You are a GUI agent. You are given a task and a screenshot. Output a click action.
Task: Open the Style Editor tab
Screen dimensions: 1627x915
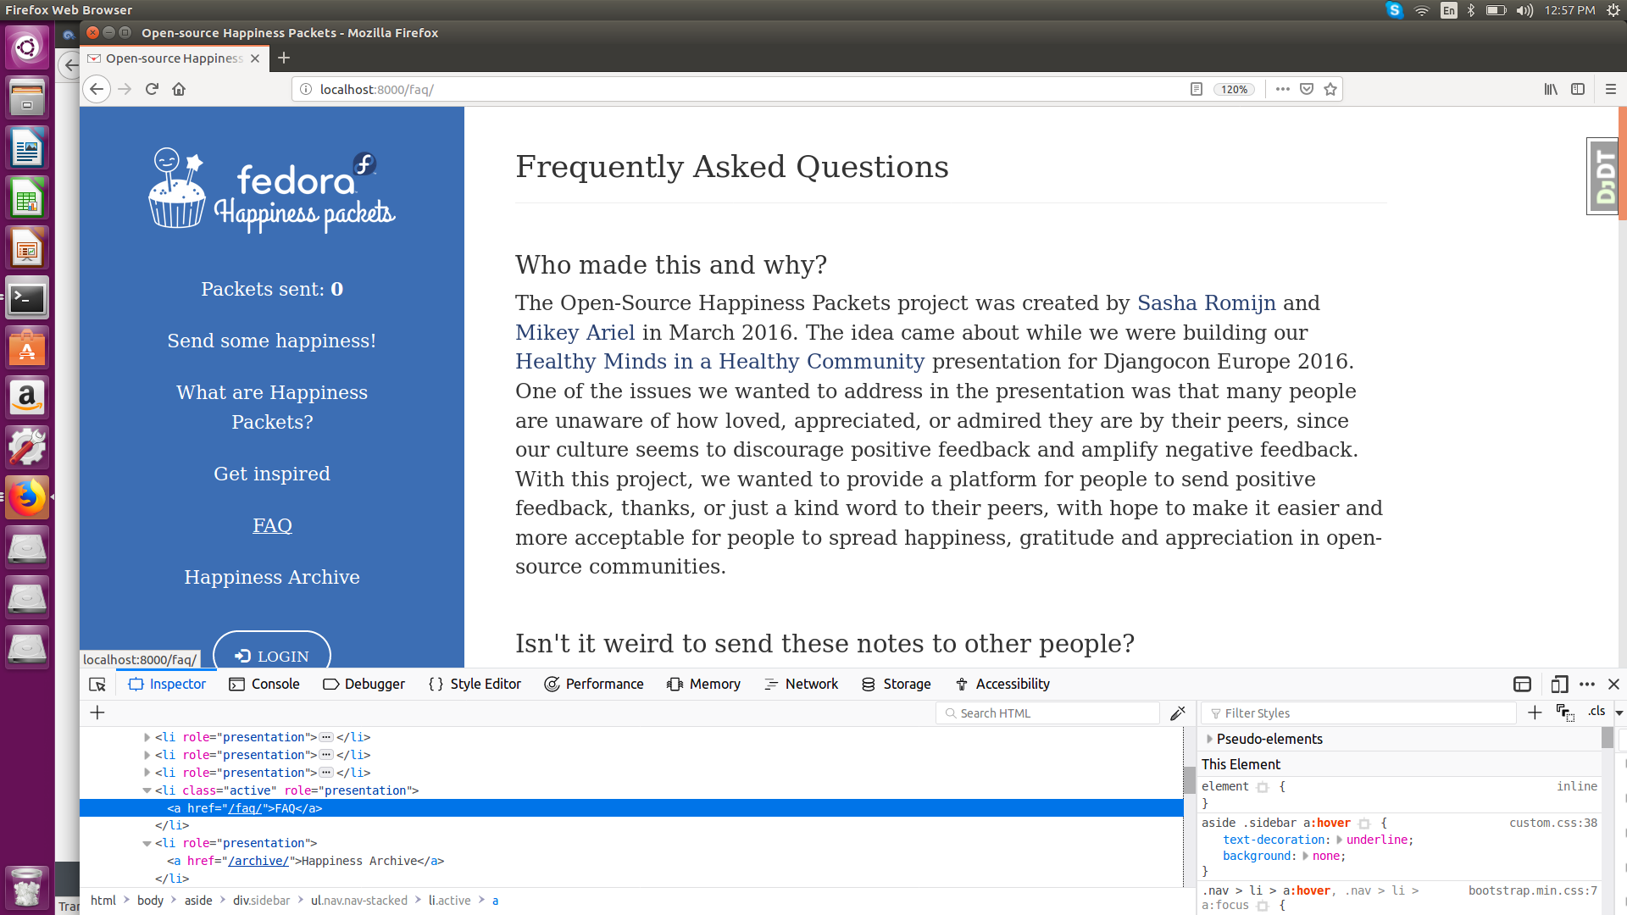pos(475,684)
